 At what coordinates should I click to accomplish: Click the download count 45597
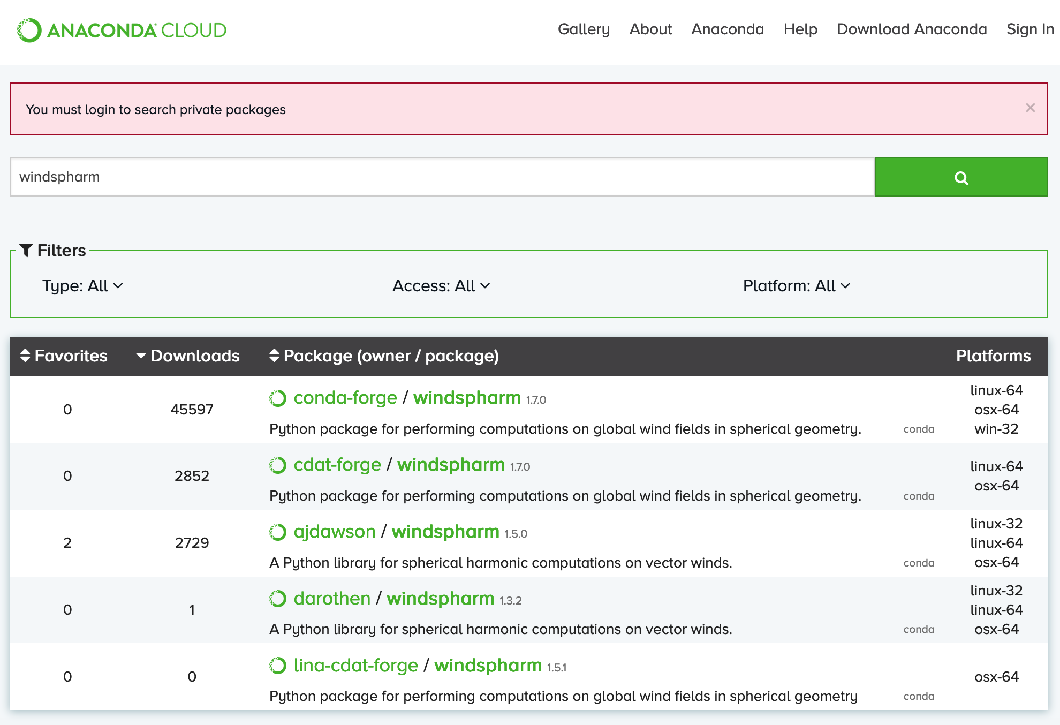tap(192, 410)
